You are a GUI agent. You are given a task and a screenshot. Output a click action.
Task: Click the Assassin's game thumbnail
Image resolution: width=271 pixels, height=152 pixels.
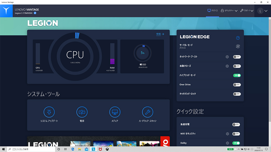click(80, 144)
